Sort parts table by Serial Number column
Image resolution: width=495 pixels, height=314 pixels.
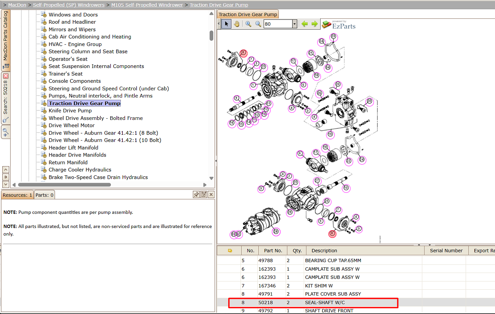(x=446, y=251)
